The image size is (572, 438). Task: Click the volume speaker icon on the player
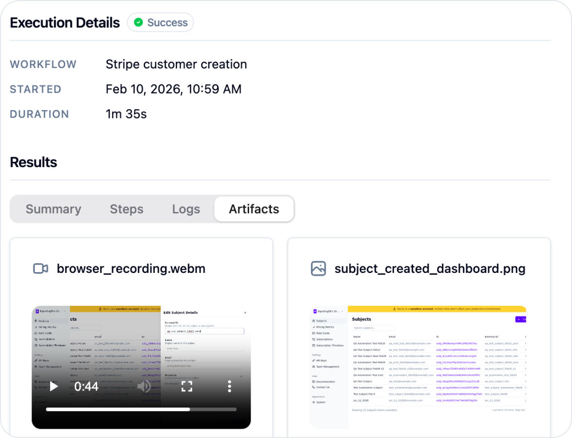[x=144, y=386]
